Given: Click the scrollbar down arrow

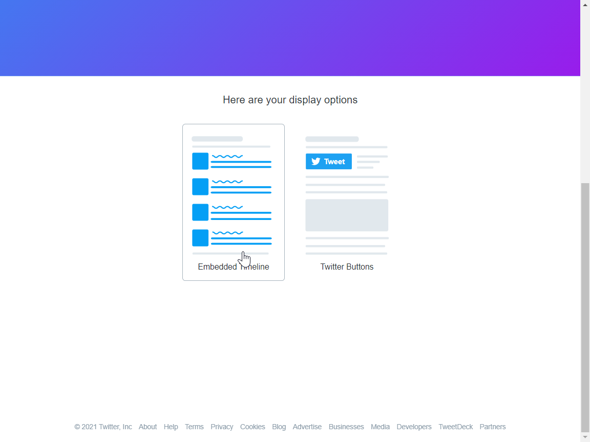Looking at the screenshot, I should (585, 437).
